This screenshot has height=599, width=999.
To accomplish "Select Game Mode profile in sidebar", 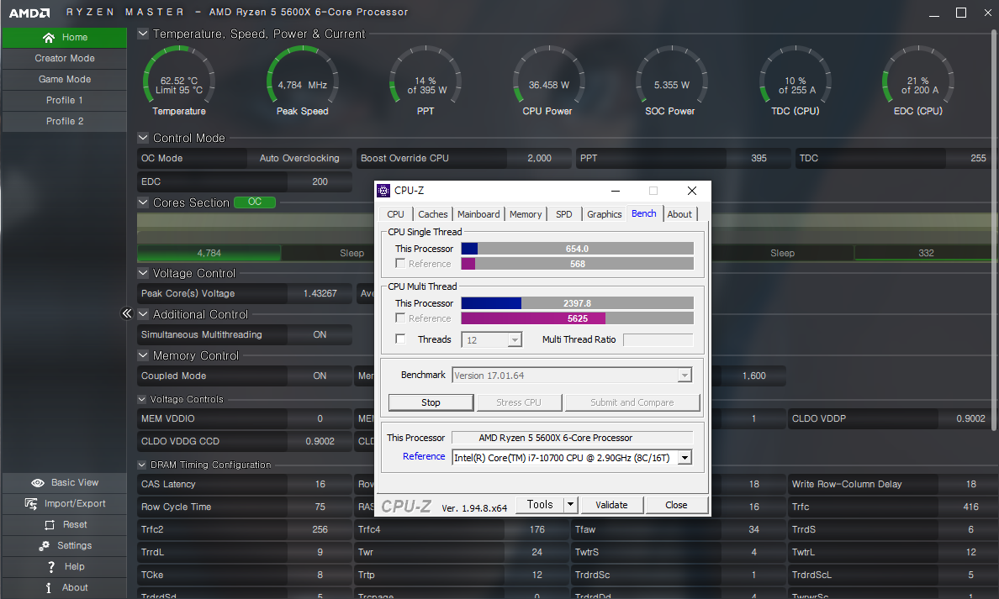I will click(x=64, y=80).
